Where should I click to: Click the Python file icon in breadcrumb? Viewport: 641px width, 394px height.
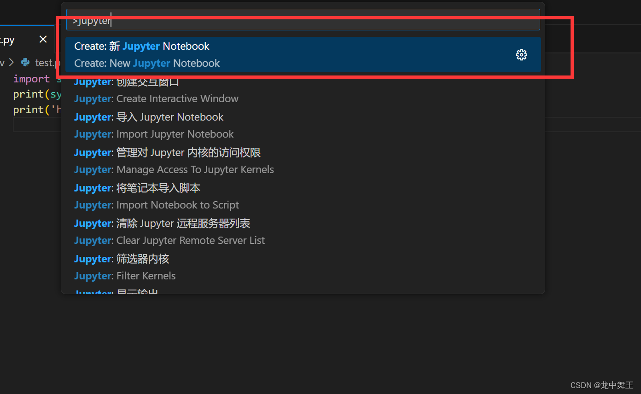click(26, 62)
